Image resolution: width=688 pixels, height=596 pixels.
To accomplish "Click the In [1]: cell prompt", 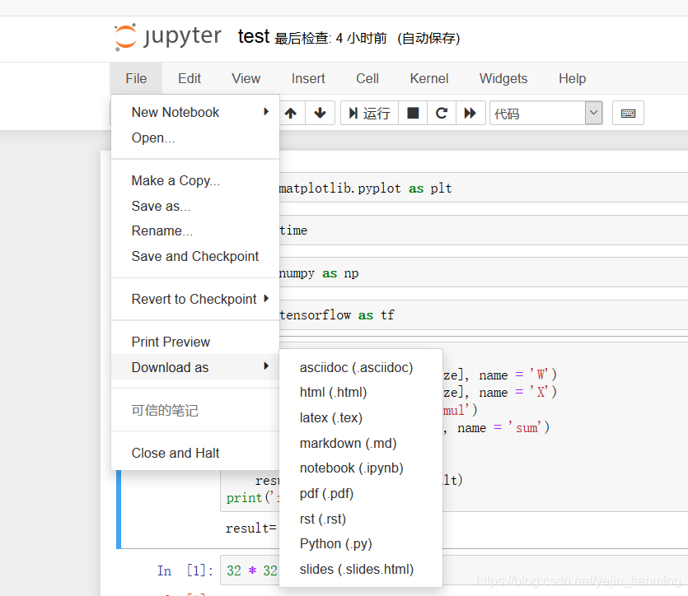I will click(x=185, y=570).
